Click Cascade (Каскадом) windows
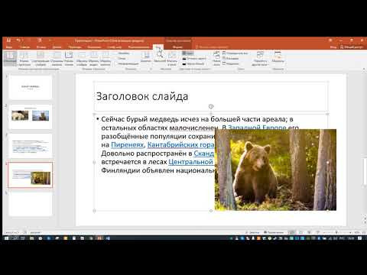 point(231,58)
